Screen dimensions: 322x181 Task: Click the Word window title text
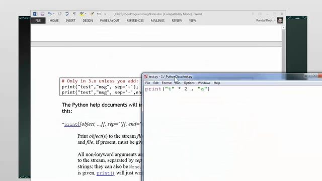pos(158,14)
